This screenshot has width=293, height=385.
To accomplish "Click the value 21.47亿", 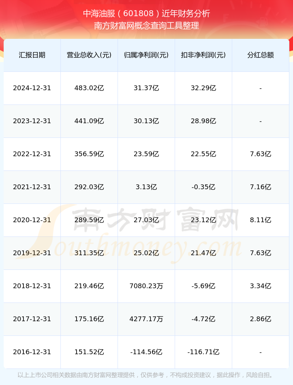I will 204,253.
